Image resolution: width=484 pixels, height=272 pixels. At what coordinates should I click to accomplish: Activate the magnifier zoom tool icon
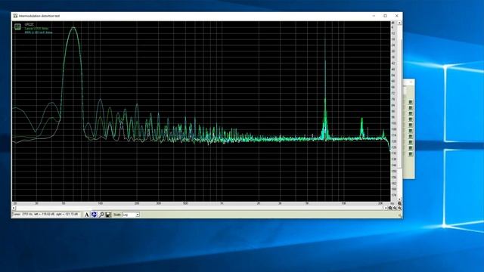pos(101,215)
